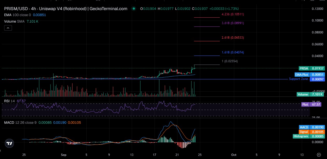The height and width of the screenshot is (159, 327).
Task: Collapse the indicator legend with the caret button
Action: (8, 28)
